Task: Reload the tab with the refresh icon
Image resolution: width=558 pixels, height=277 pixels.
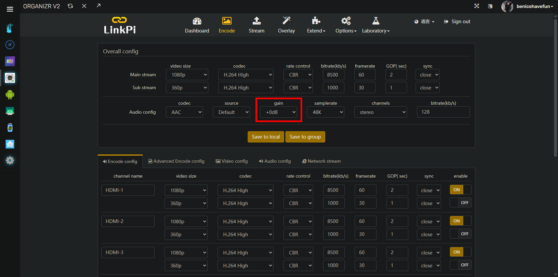Action: coord(70,6)
